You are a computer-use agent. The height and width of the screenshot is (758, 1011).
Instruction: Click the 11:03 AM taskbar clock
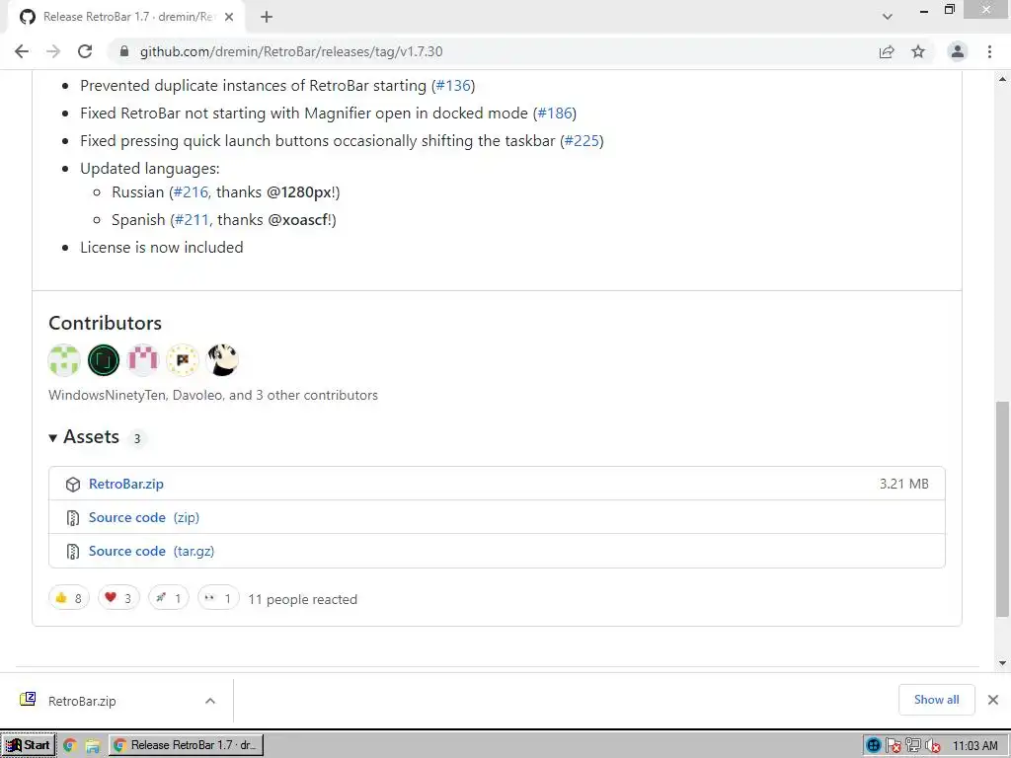[974, 746]
